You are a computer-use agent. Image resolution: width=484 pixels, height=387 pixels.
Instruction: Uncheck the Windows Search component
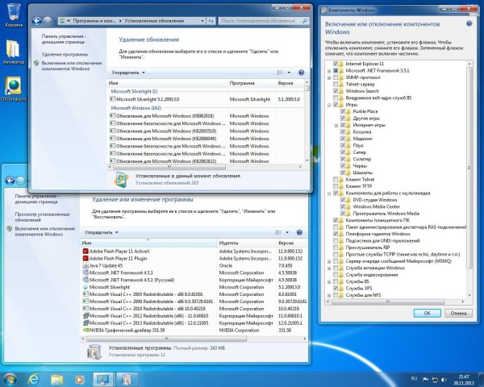click(336, 90)
